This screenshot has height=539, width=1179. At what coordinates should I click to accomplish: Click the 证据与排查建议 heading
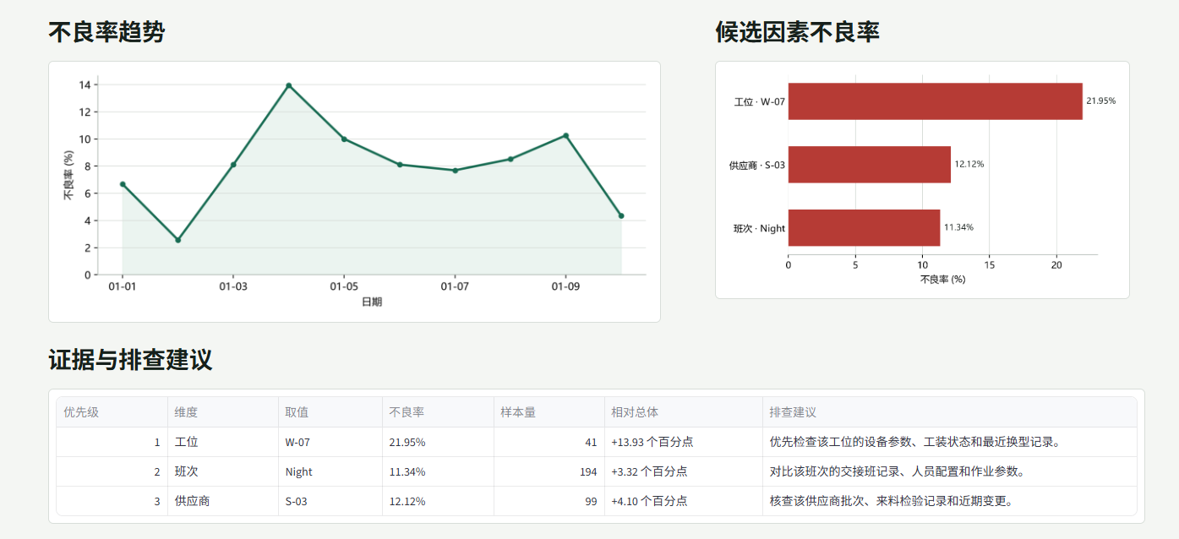point(130,360)
